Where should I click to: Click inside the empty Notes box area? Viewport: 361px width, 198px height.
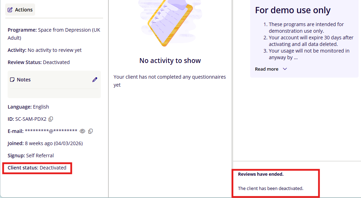[x=54, y=93]
